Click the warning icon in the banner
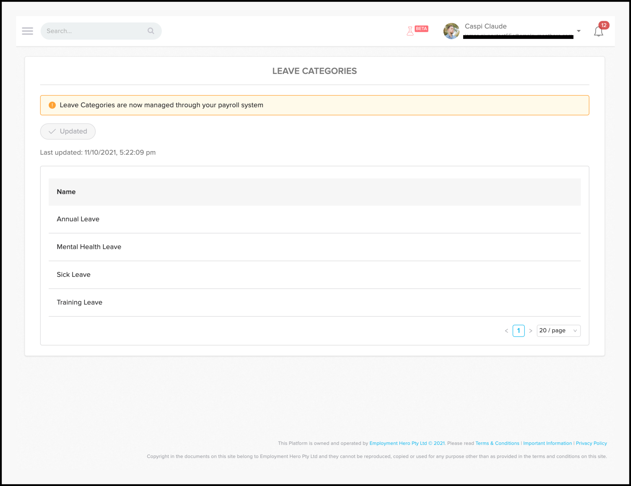The height and width of the screenshot is (486, 631). point(52,105)
